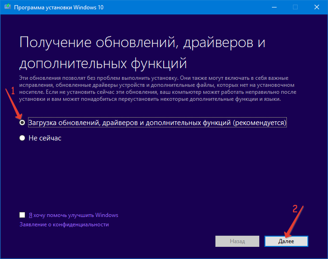Click the greyed-out "Назад" button
Screen dimensions: 328x259
237,241
